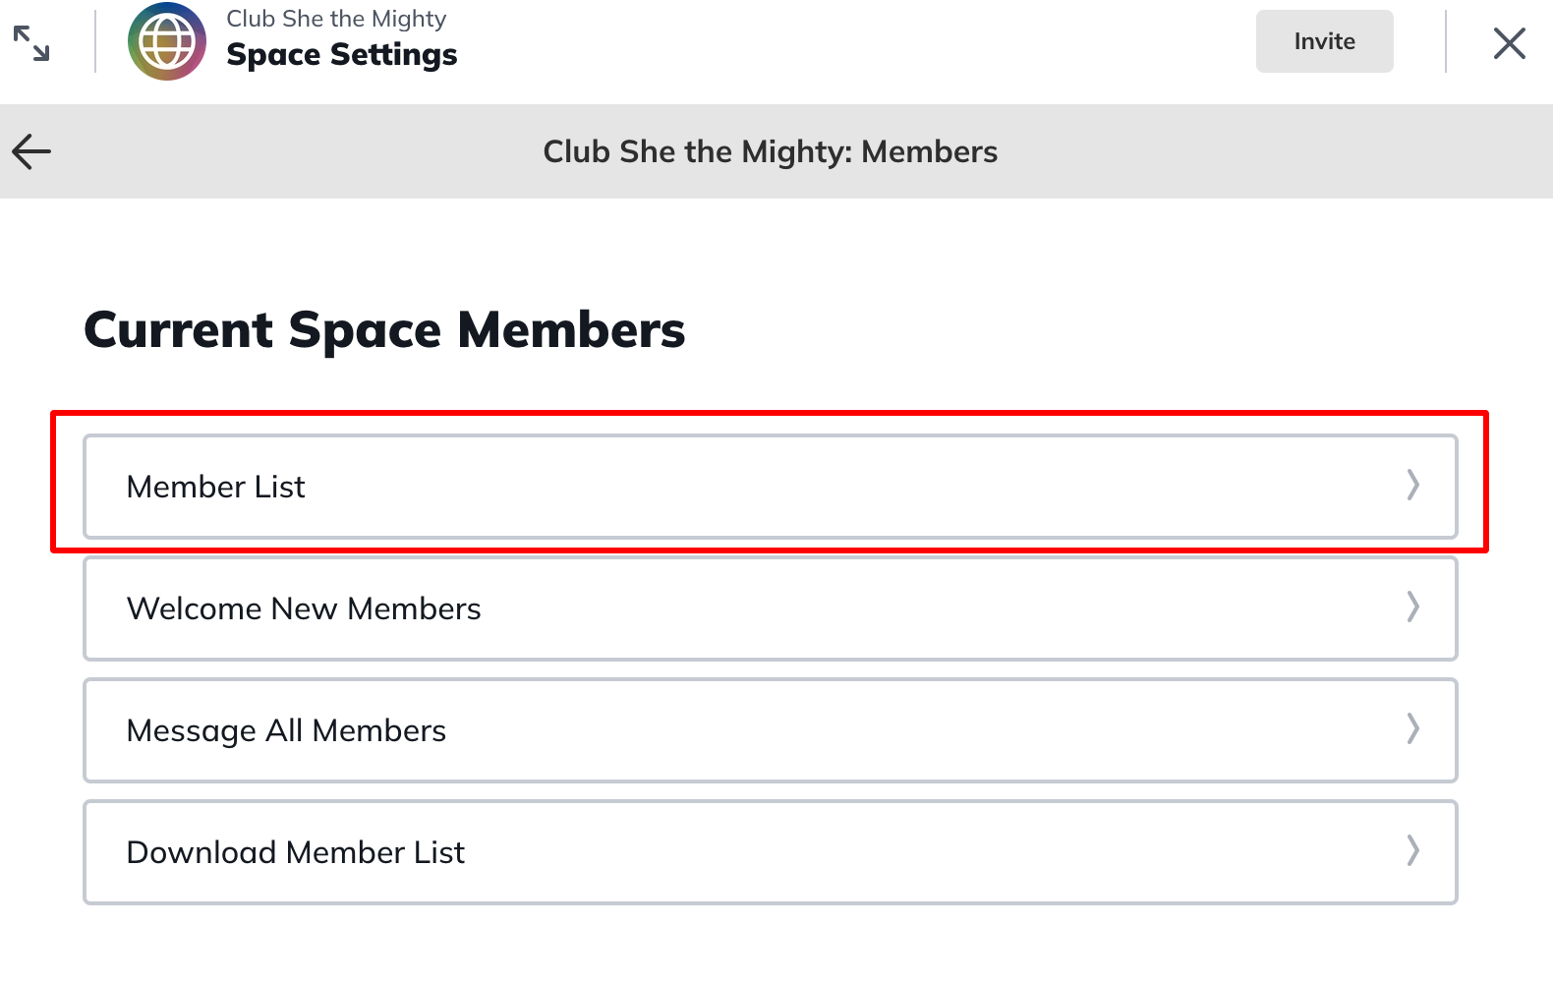The width and height of the screenshot is (1553, 983).
Task: Open Message All Members
Action: point(286,730)
